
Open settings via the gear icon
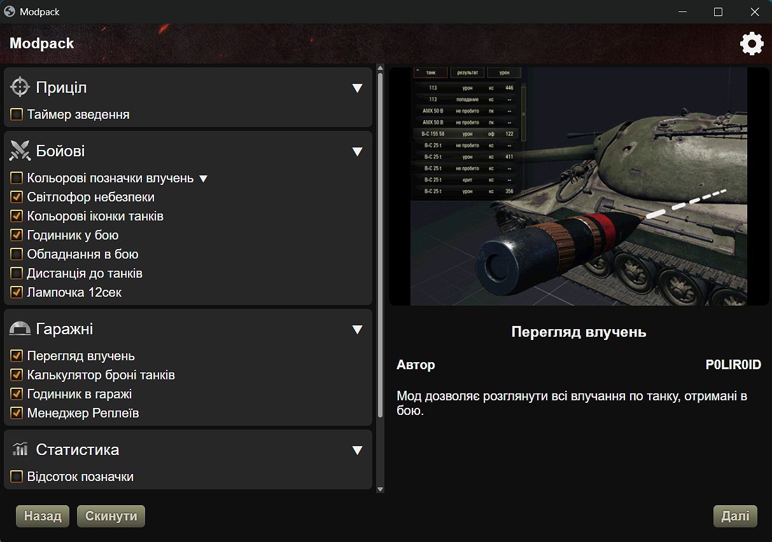click(752, 44)
